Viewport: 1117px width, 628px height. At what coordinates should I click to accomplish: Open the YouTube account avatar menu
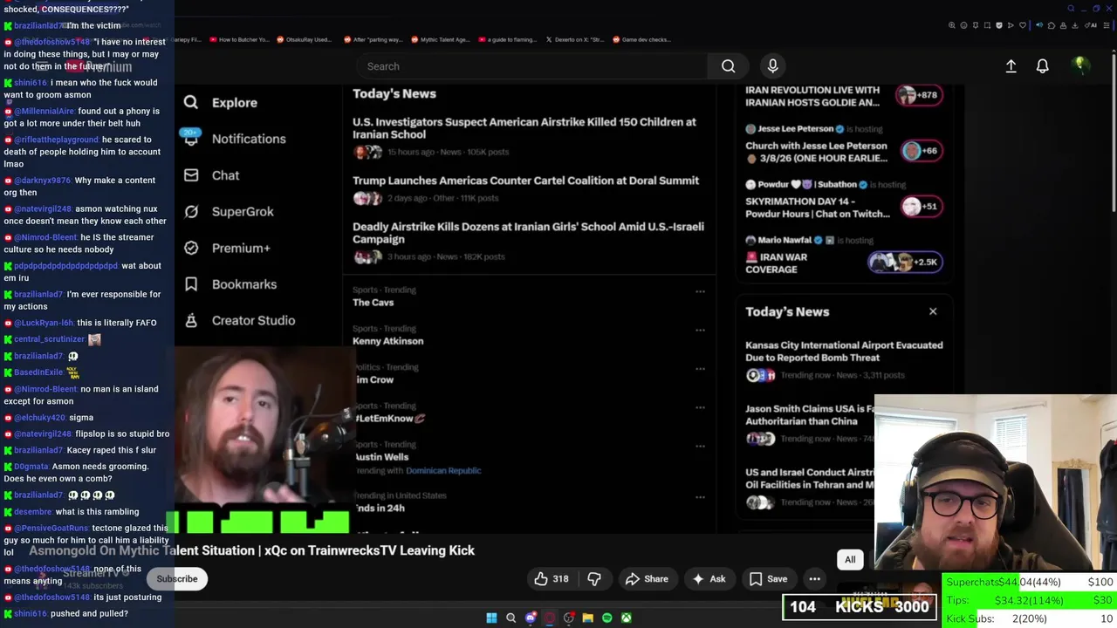point(1080,65)
